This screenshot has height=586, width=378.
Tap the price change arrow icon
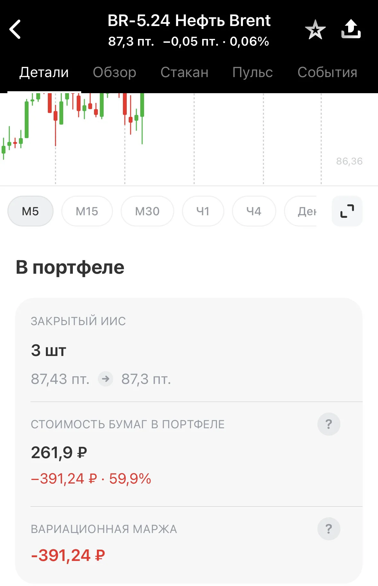106,379
